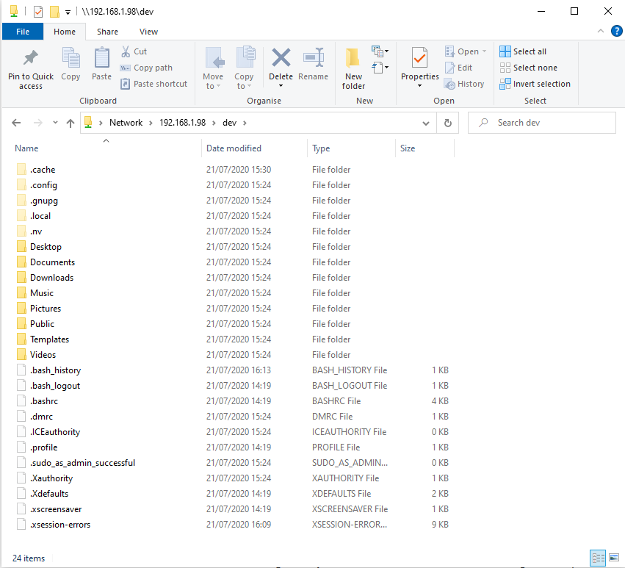Switch to the Share ribbon tab
The height and width of the screenshot is (568, 625).
click(107, 32)
